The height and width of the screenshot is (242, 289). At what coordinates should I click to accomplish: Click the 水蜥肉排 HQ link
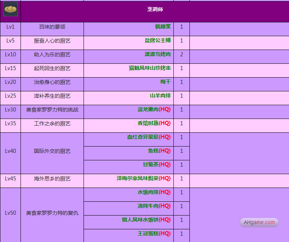(x=154, y=192)
